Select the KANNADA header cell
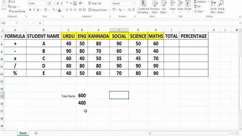Screen dimensions: 242x136 [x=98, y=36]
